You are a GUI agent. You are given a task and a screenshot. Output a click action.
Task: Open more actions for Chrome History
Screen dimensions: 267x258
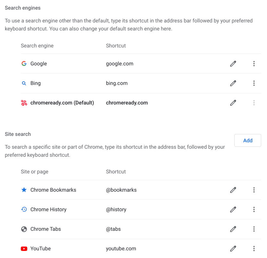click(x=254, y=210)
